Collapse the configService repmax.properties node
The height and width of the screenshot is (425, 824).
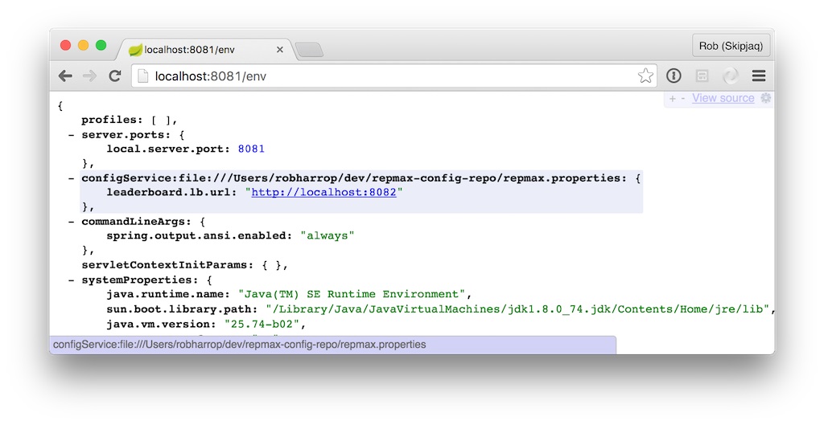71,178
